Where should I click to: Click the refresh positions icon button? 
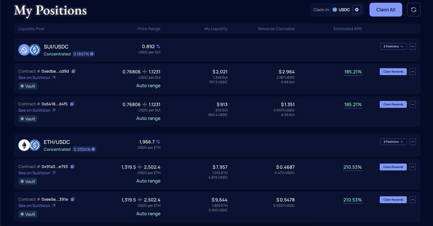[414, 10]
